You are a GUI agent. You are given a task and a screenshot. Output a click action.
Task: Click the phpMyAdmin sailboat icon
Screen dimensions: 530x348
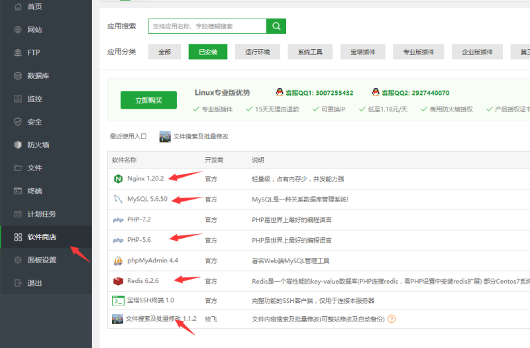(118, 261)
